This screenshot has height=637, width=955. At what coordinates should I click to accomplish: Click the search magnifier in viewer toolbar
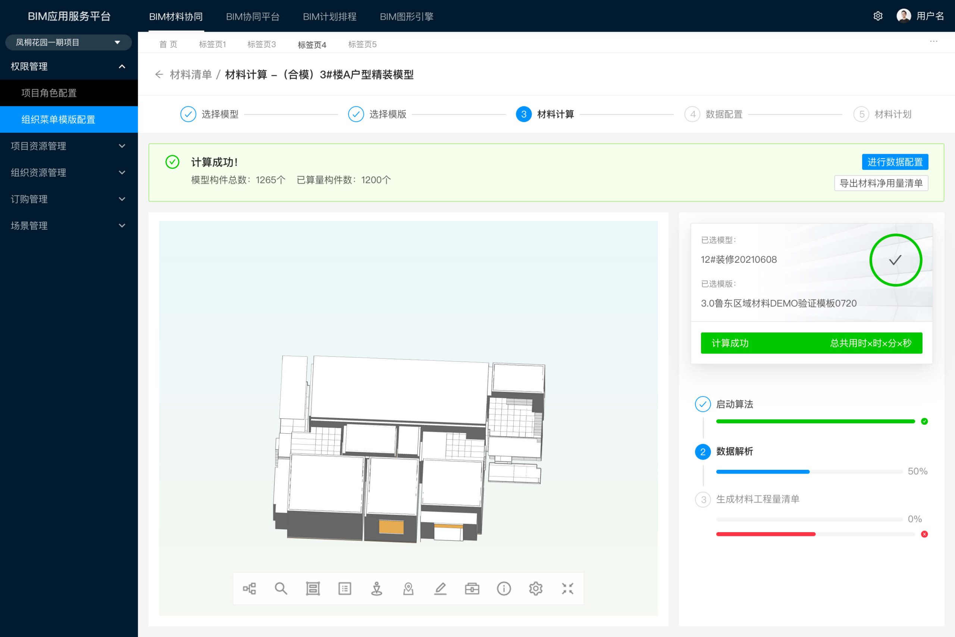pos(281,588)
